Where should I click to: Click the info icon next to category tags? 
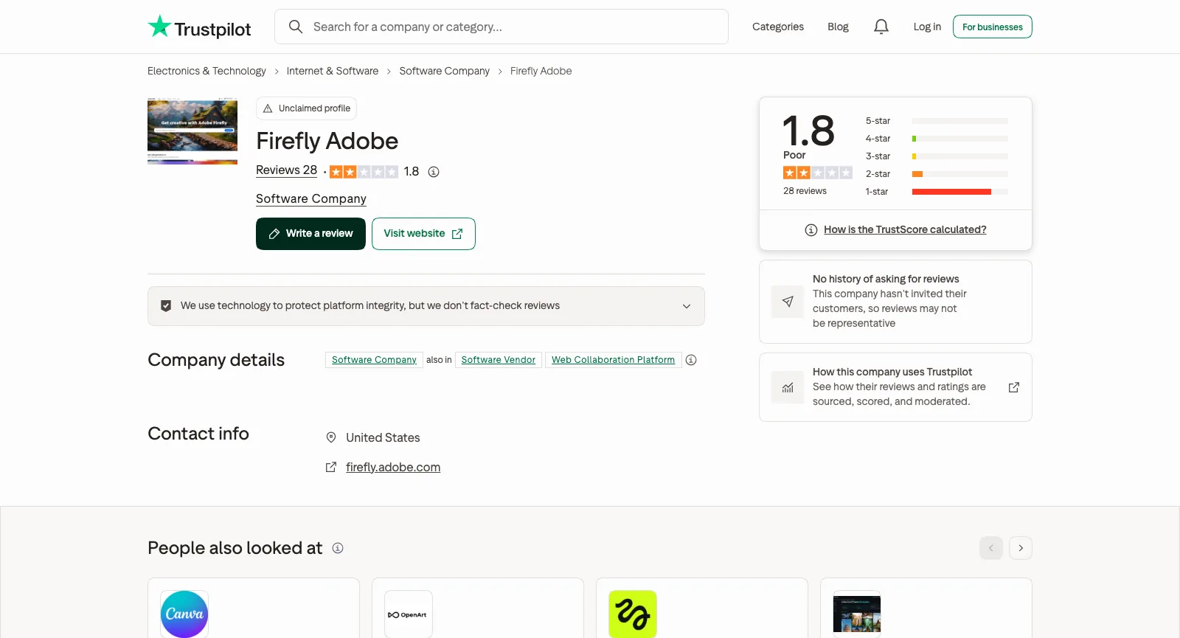tap(691, 360)
